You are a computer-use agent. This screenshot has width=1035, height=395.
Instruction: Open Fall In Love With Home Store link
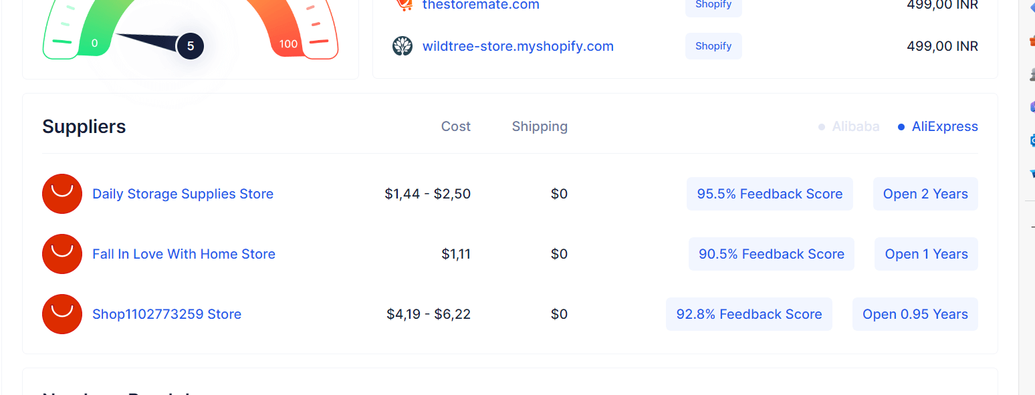(x=184, y=254)
